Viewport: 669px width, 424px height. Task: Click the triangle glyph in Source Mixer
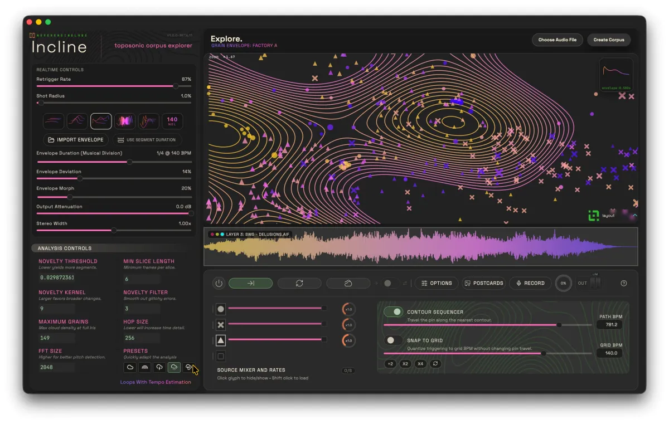point(221,340)
